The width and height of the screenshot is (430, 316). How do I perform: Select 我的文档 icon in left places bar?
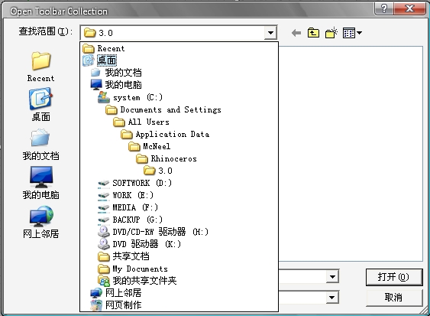(40, 145)
